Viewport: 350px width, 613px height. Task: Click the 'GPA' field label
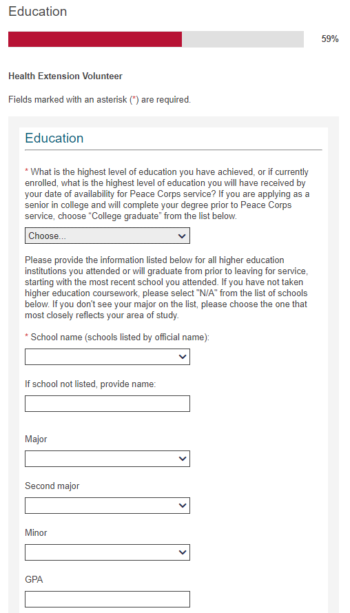click(x=34, y=579)
